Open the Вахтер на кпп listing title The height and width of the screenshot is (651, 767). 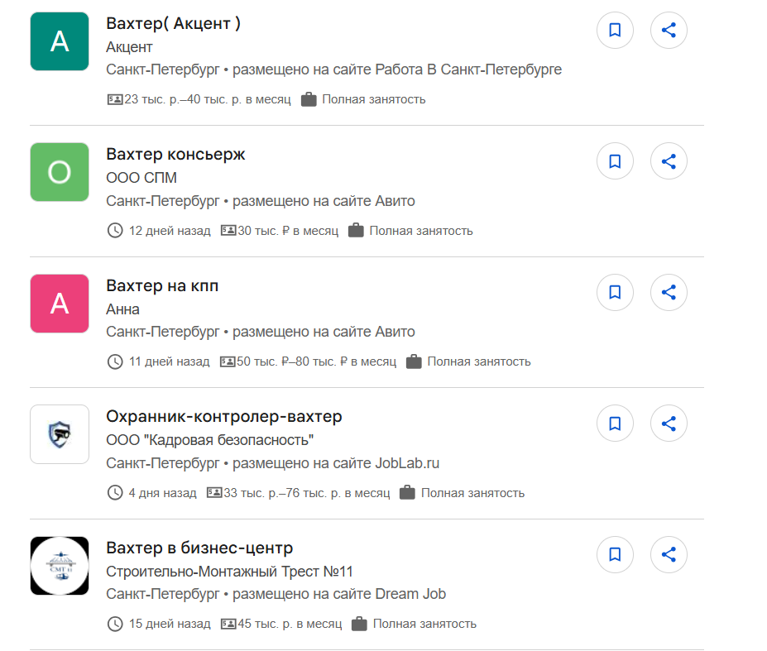click(162, 285)
